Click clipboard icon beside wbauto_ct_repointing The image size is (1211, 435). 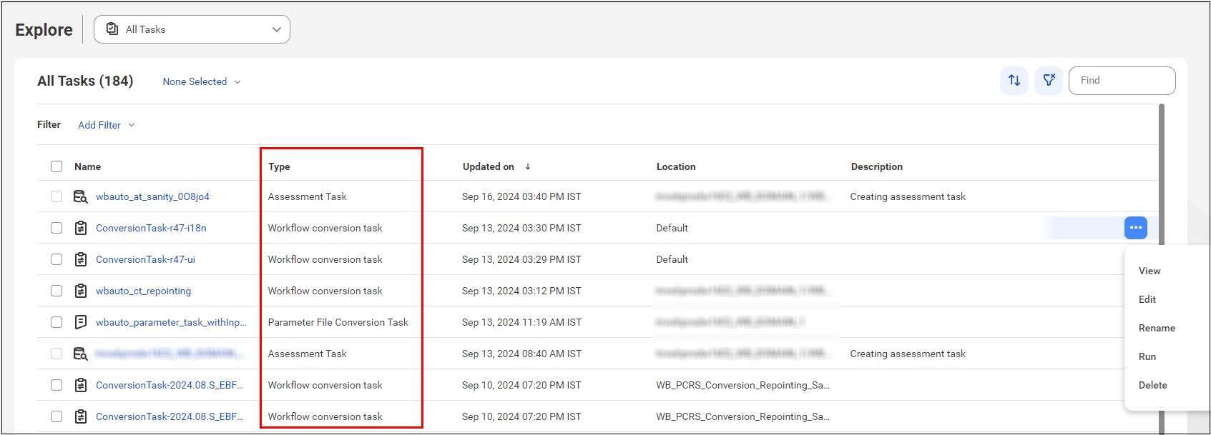[81, 291]
